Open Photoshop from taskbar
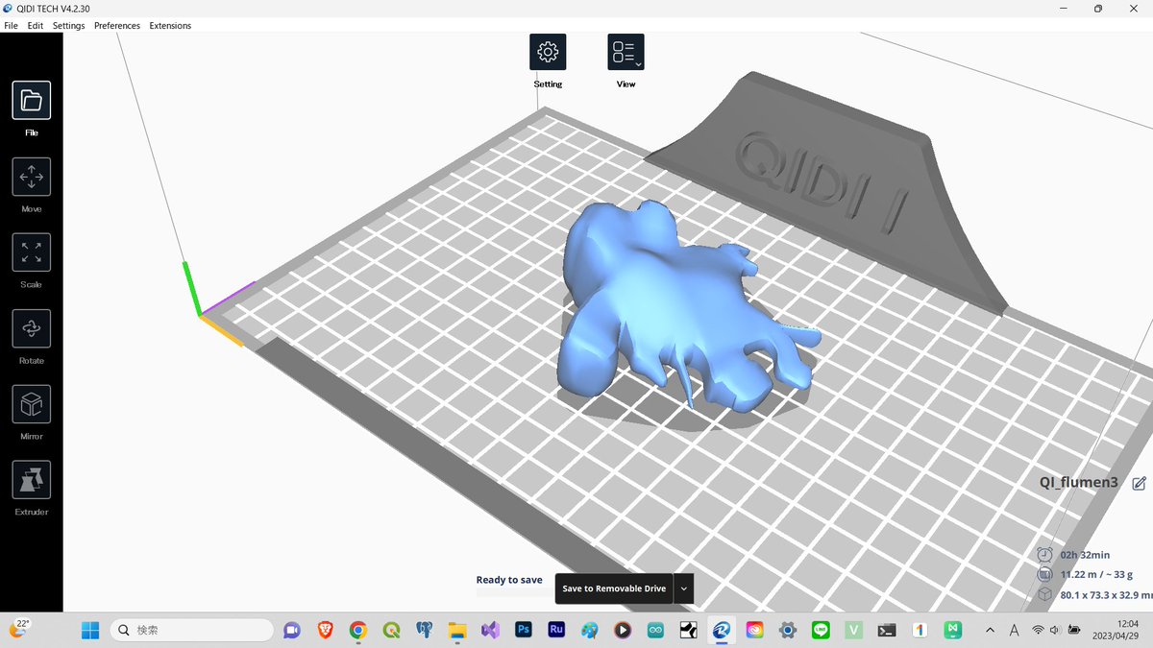This screenshot has width=1153, height=648. pyautogui.click(x=524, y=630)
